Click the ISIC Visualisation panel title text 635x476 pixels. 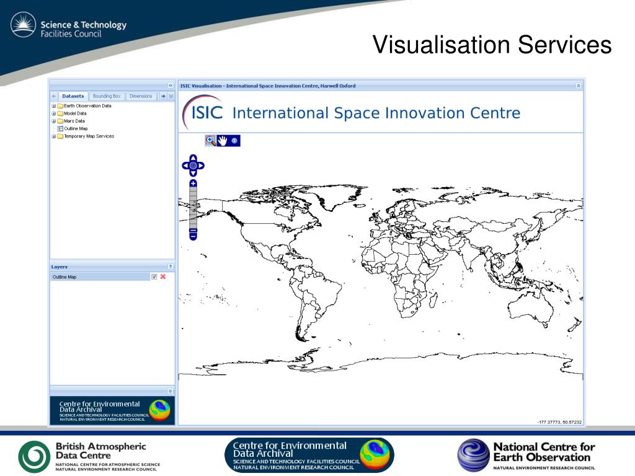[x=268, y=86]
